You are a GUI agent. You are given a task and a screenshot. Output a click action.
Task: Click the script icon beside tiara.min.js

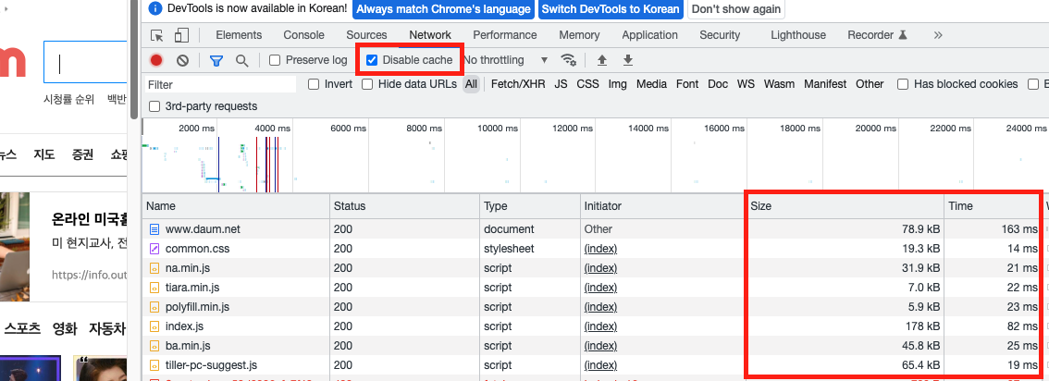154,288
